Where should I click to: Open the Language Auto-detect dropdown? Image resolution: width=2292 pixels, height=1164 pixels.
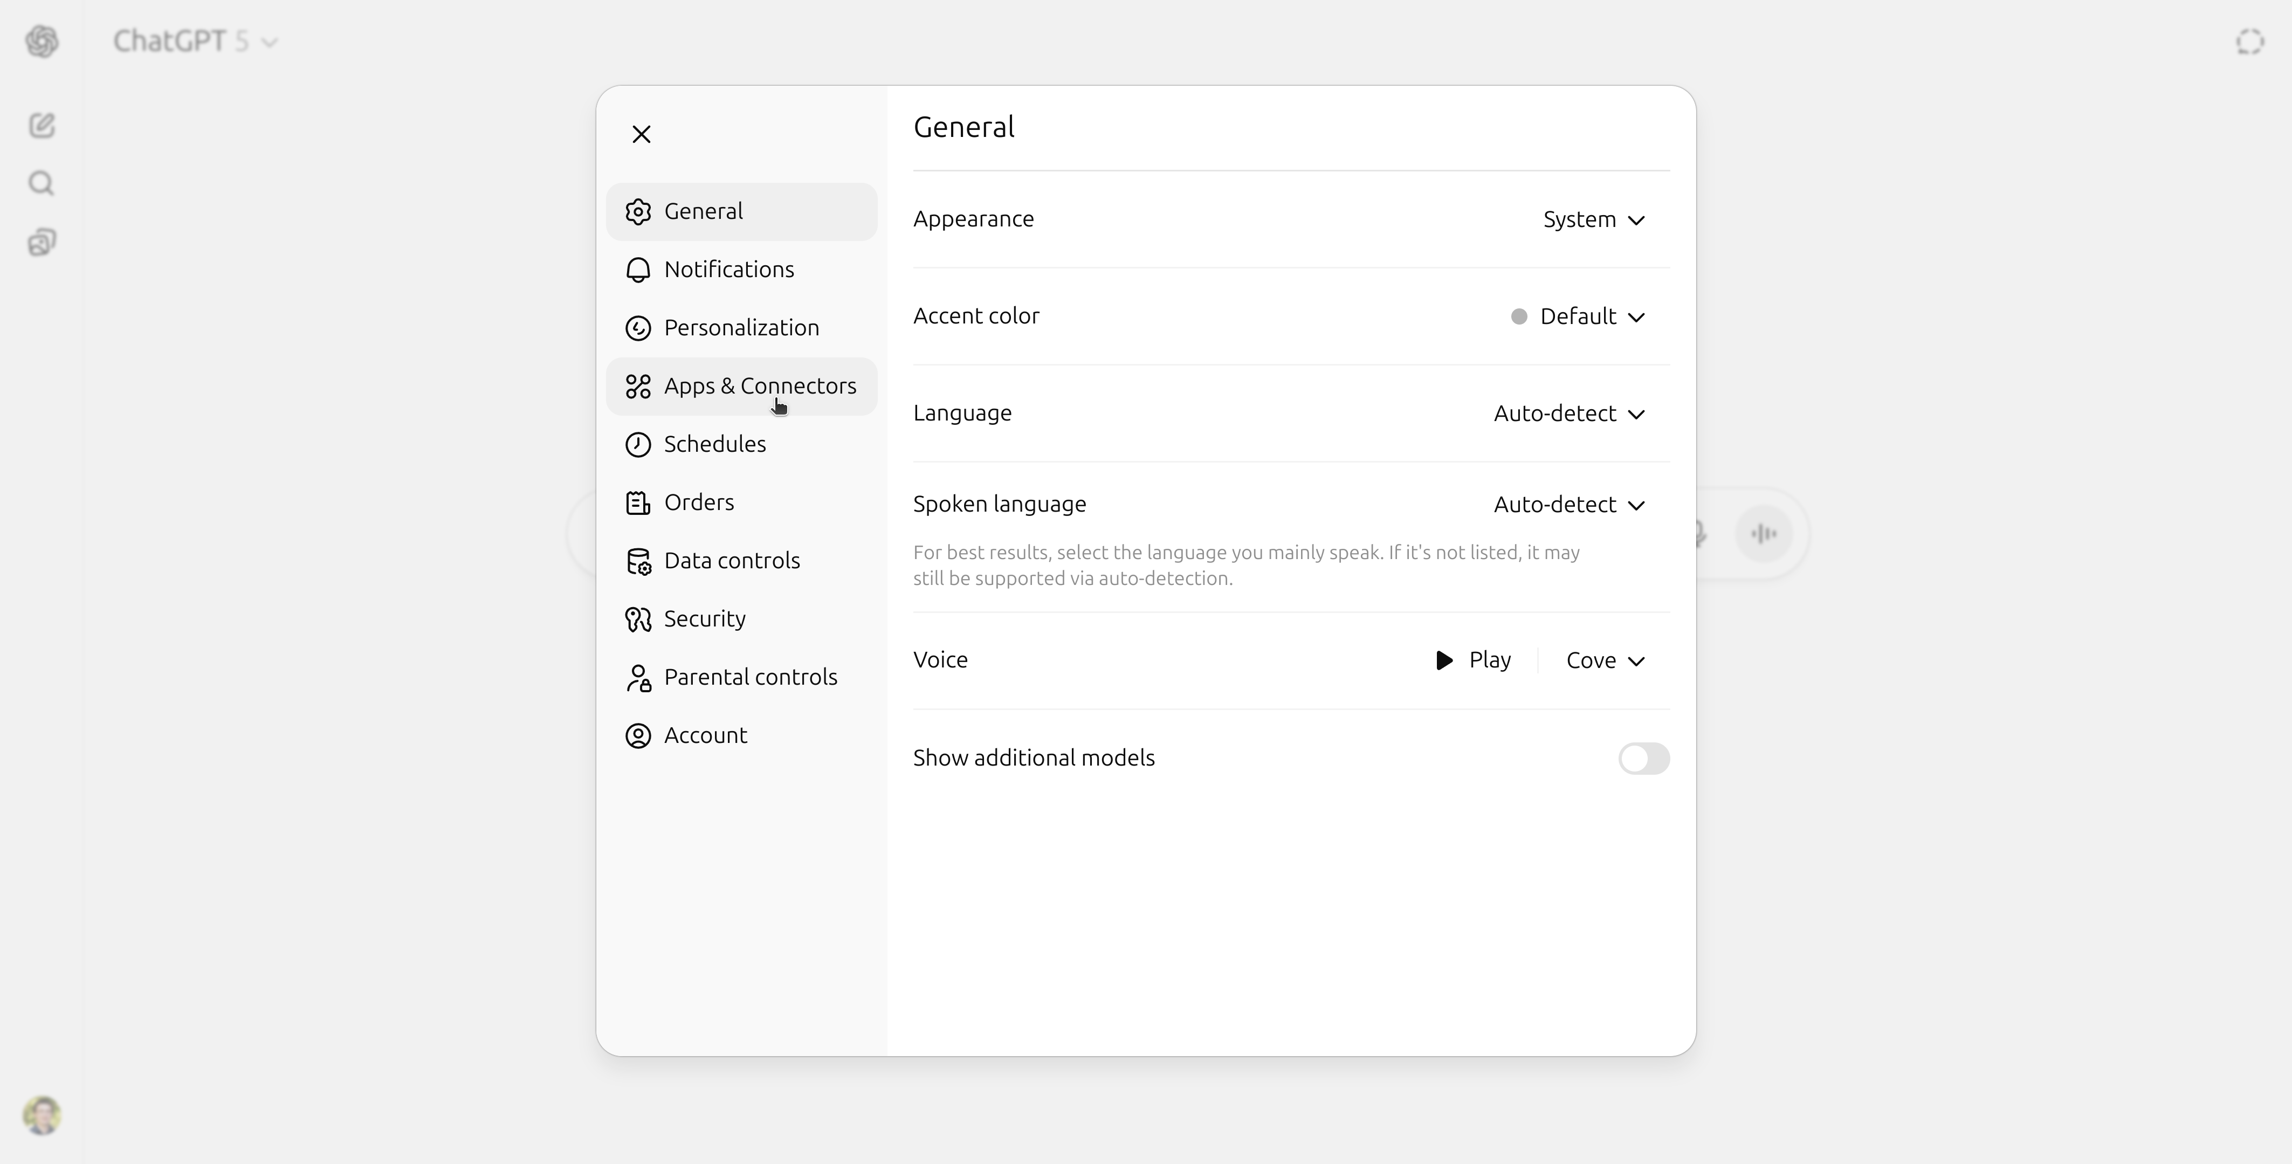click(1568, 413)
